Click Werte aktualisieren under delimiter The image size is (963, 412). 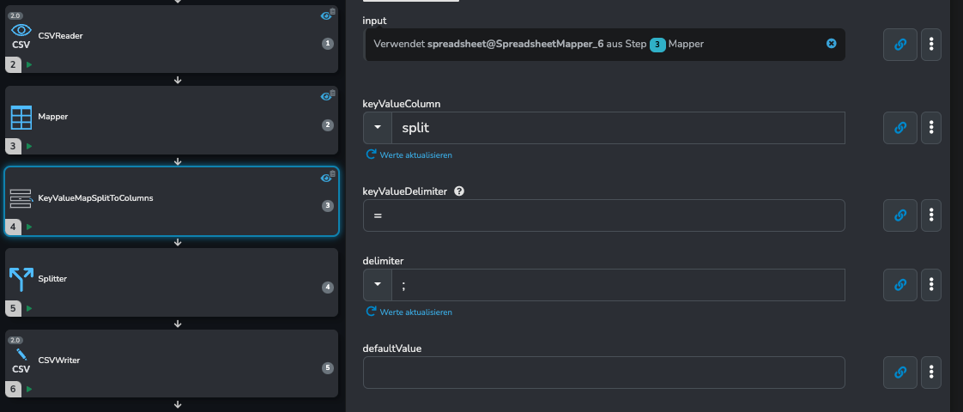pyautogui.click(x=409, y=312)
